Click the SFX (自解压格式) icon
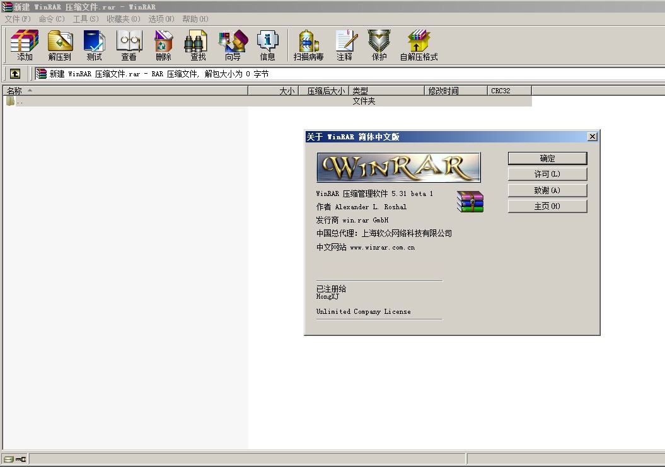The image size is (665, 467). (x=419, y=45)
